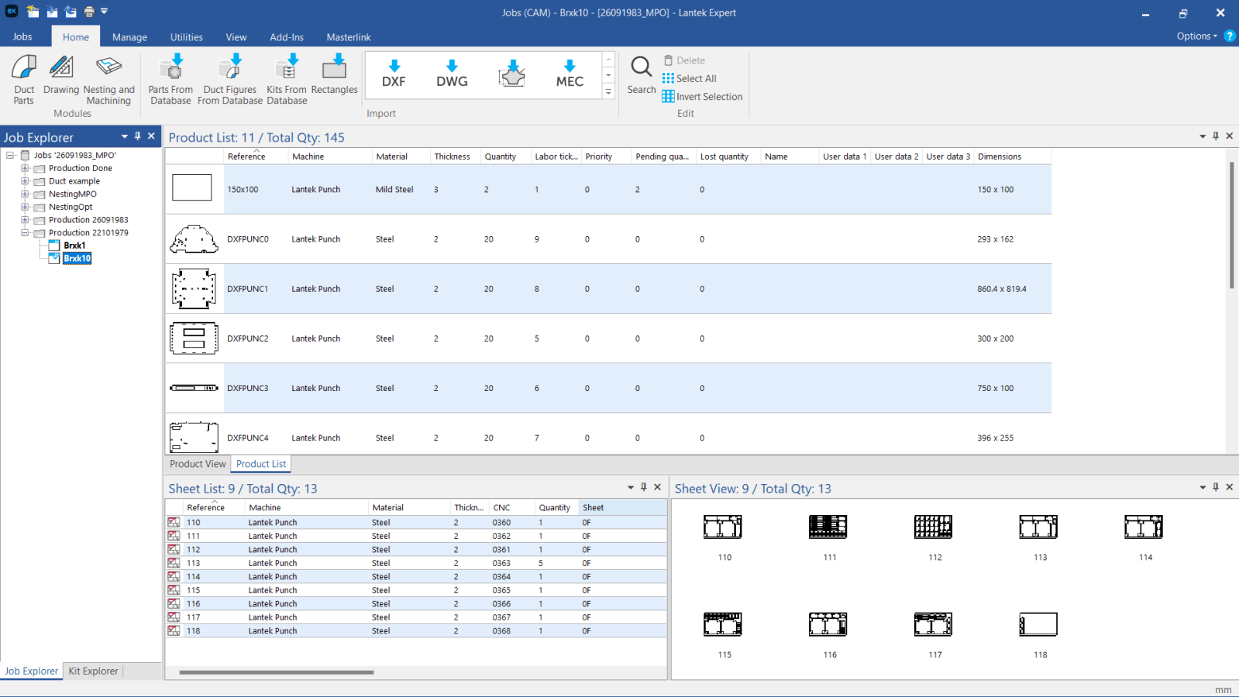Click Select All in Edit group
1239x697 pixels.
coord(689,78)
